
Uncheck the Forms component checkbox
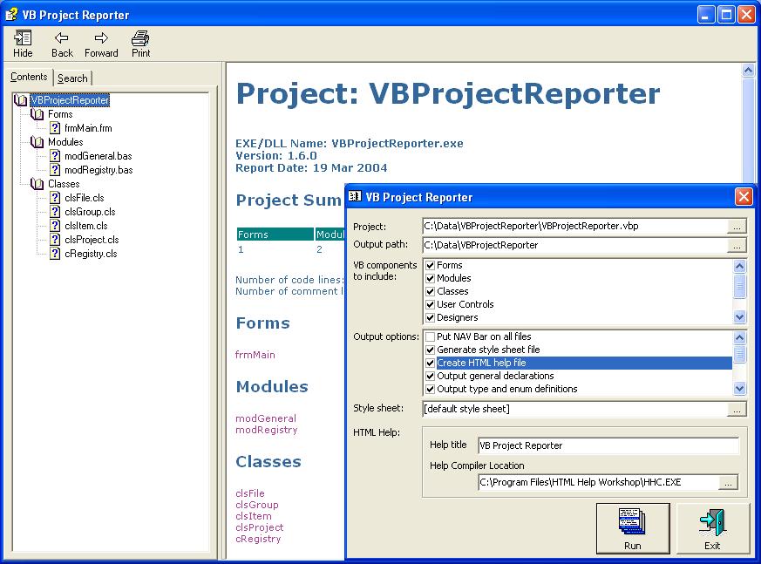pyautogui.click(x=430, y=266)
